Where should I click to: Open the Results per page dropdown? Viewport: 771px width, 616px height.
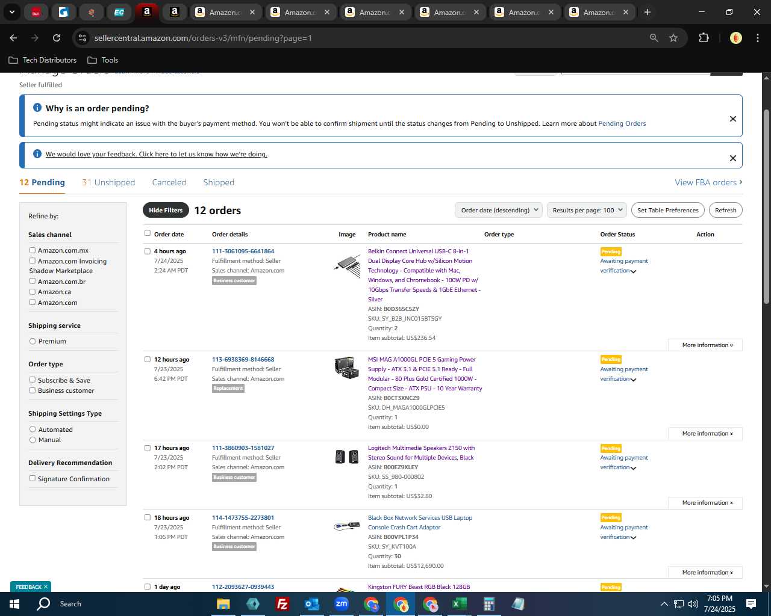click(x=587, y=210)
